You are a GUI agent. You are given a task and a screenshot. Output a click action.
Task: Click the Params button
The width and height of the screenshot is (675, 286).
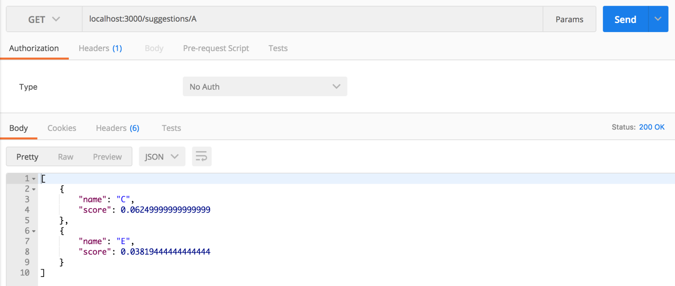pos(569,19)
